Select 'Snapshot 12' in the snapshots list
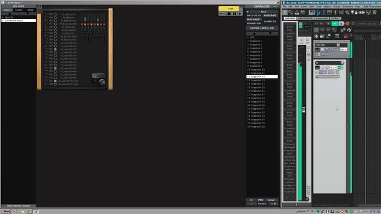381x214 pixels. [x=262, y=77]
